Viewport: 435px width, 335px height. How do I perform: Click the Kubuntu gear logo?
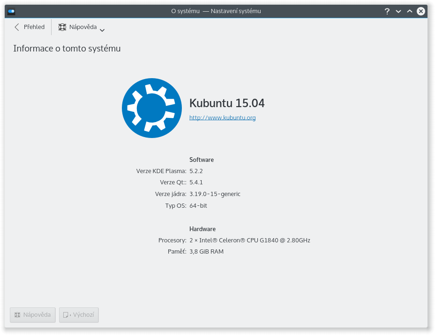152,108
